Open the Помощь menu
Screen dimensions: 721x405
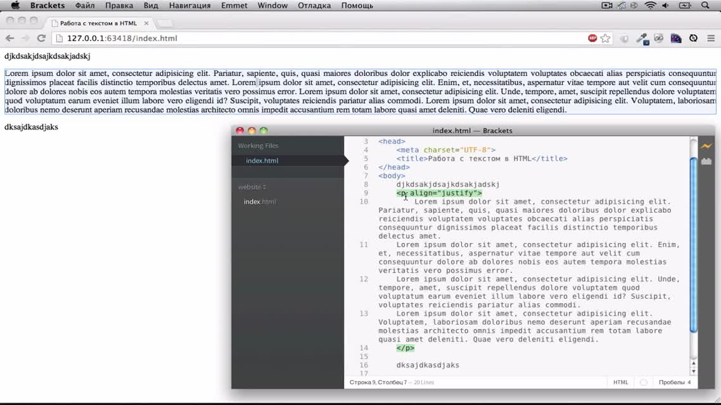pyautogui.click(x=357, y=6)
